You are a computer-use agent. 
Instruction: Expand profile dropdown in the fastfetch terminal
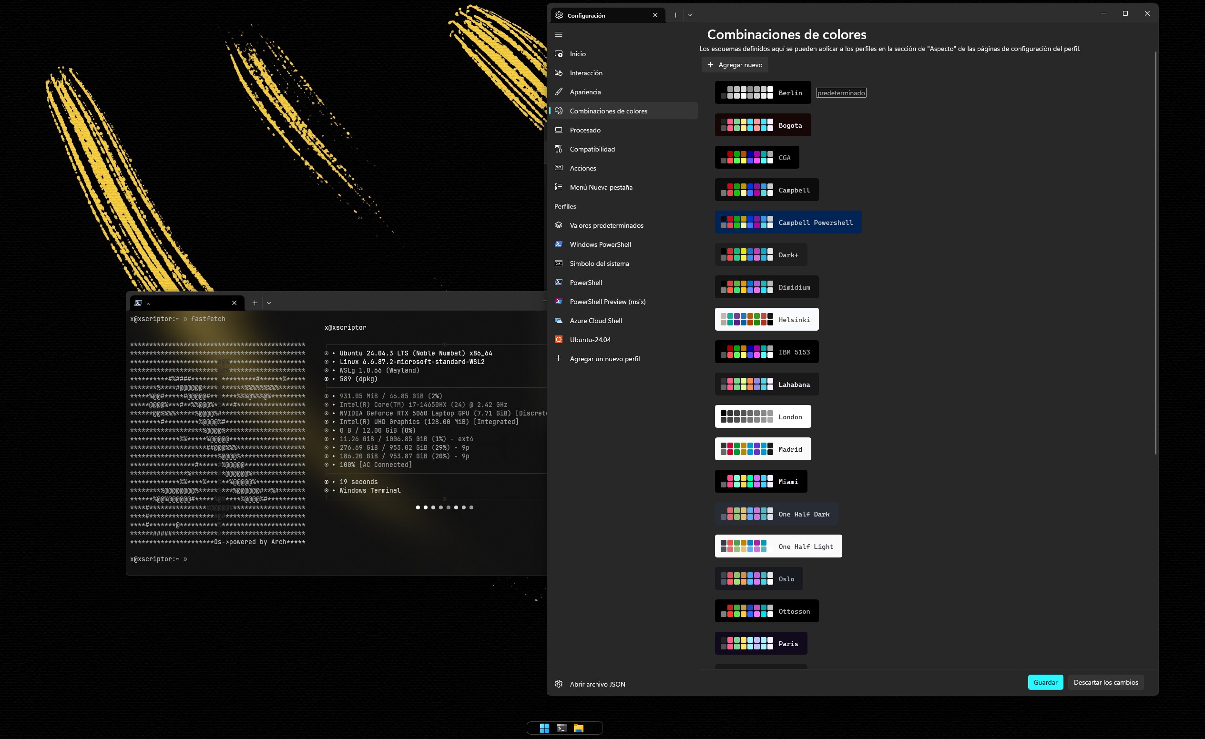click(269, 303)
